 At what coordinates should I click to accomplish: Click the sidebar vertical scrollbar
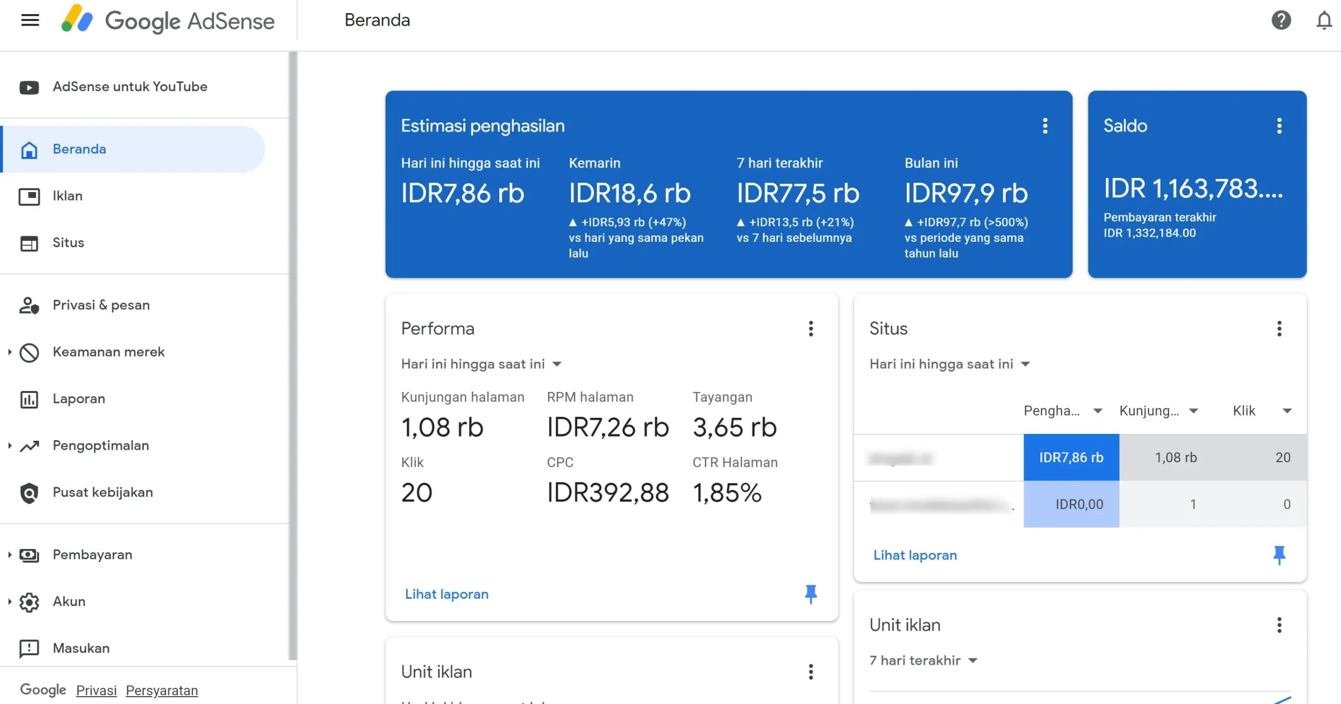pyautogui.click(x=293, y=356)
